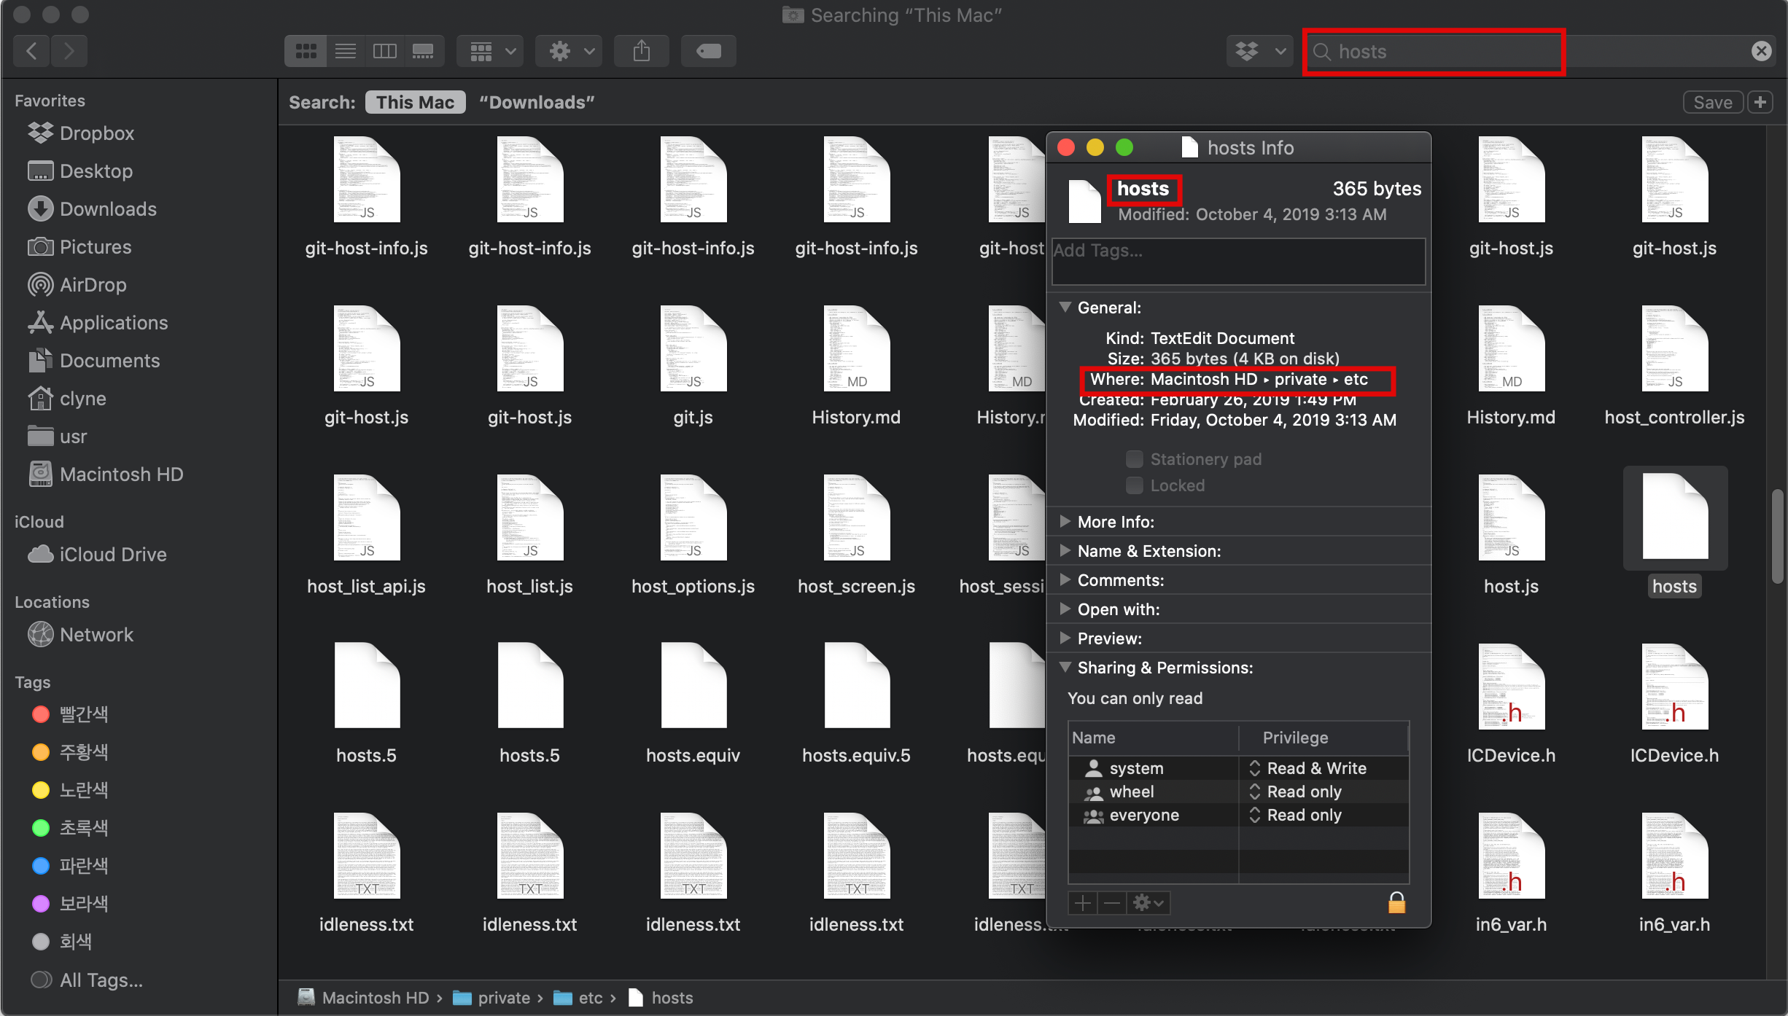Click the Edit Tags toolbar icon
The height and width of the screenshot is (1016, 1788).
tap(708, 51)
